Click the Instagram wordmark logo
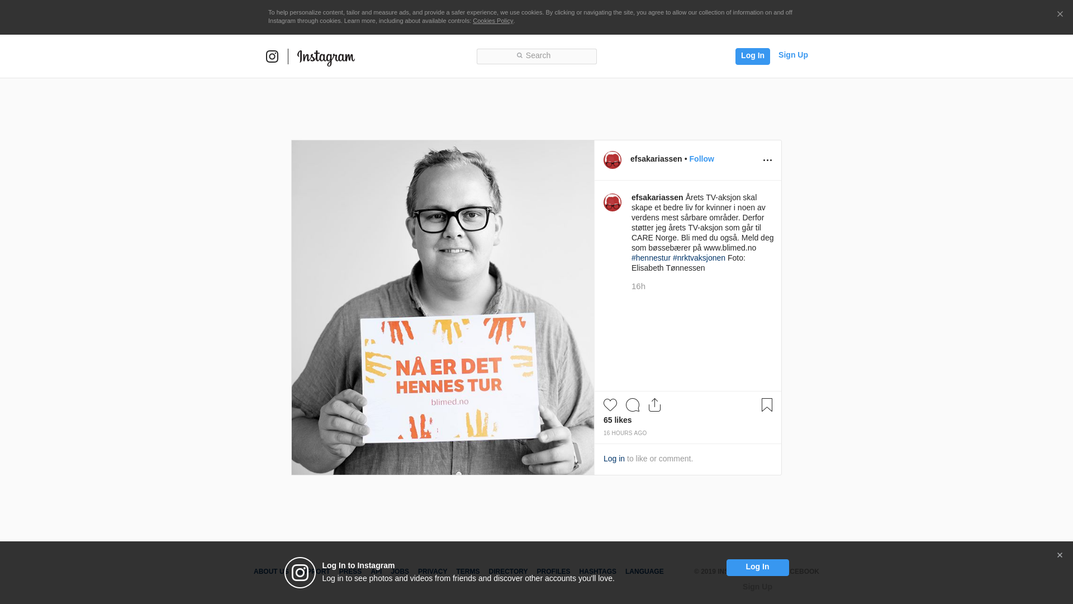This screenshot has height=604, width=1073. [326, 58]
